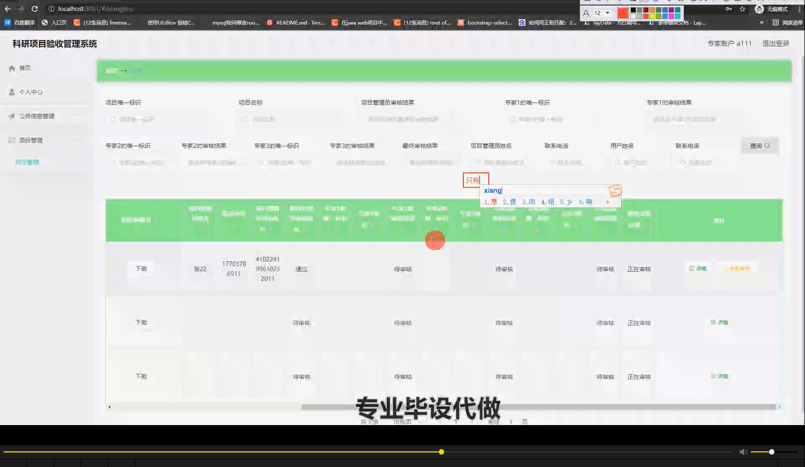Click the 首页 home icon in the sidebar

coord(12,67)
